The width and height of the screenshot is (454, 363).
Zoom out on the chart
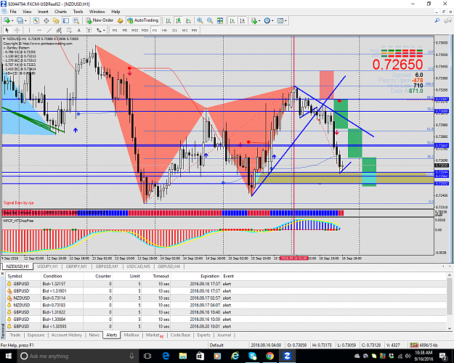[x=210, y=20]
